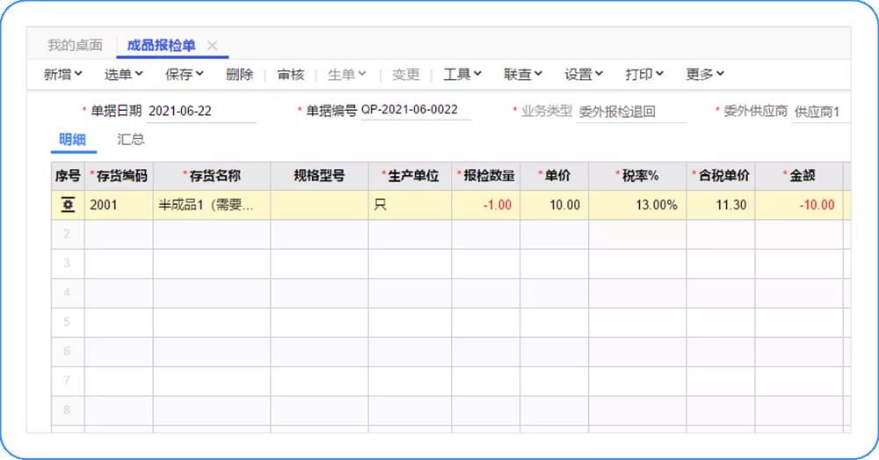The image size is (879, 460).
Task: Select the 生产单位 cell 只
Action: click(410, 205)
